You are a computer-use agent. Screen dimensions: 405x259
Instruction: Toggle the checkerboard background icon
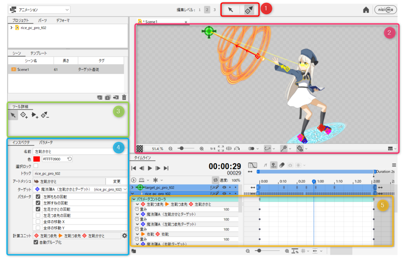pos(140,149)
